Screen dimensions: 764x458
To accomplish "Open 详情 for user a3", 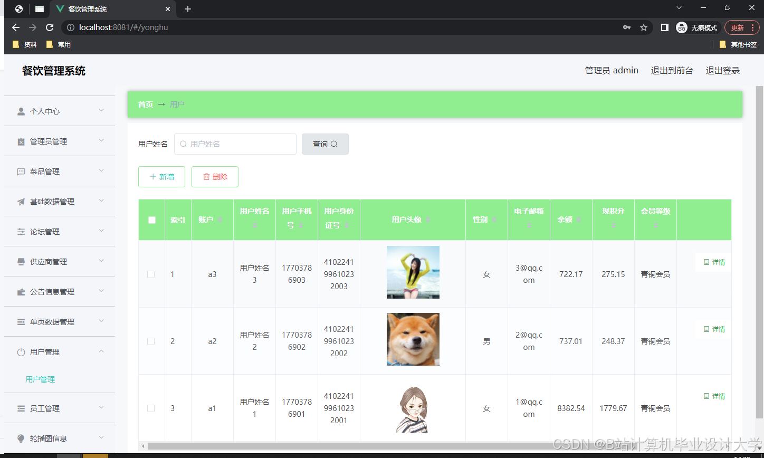I will coord(714,262).
